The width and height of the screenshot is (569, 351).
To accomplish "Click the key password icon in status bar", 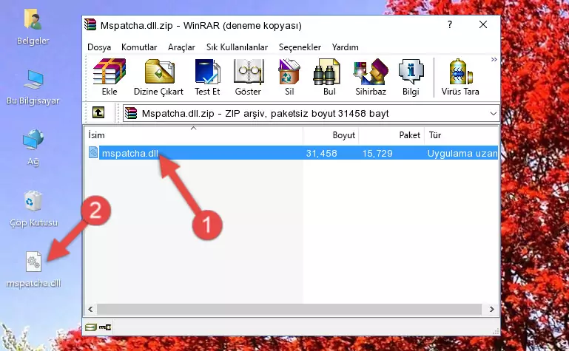I will (x=105, y=327).
